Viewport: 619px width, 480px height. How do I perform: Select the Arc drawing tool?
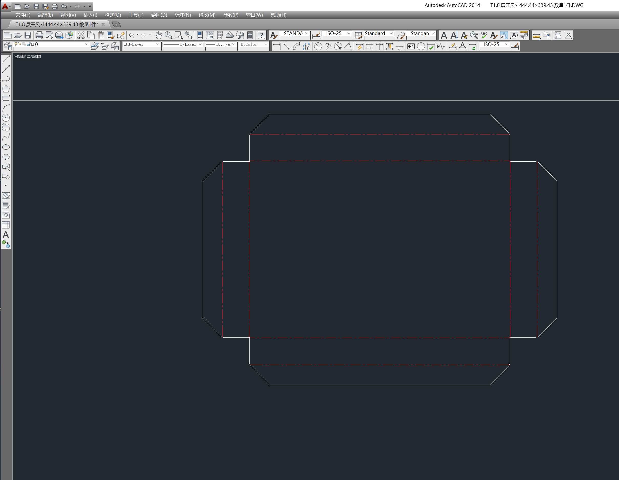6,108
